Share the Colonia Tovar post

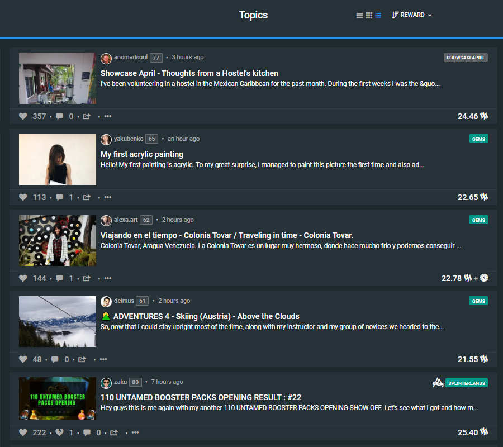point(87,278)
